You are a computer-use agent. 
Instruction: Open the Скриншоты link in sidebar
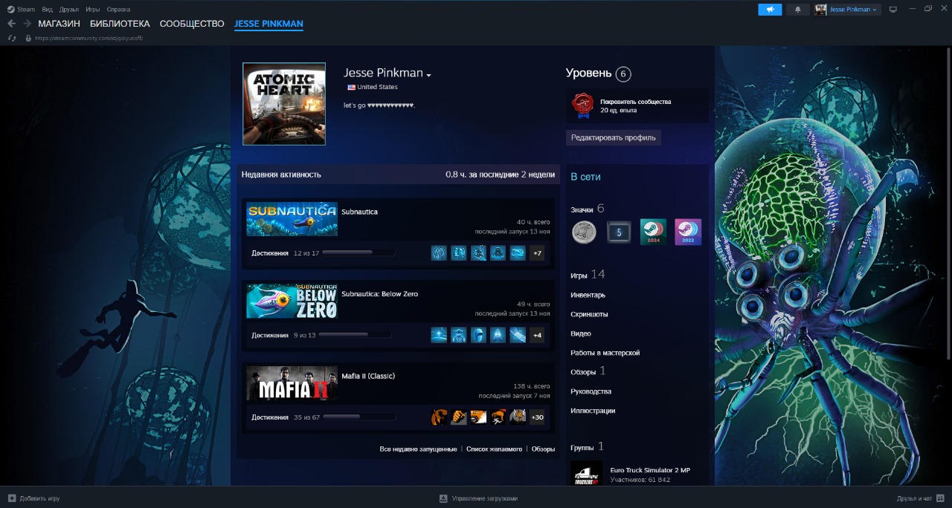click(x=589, y=314)
